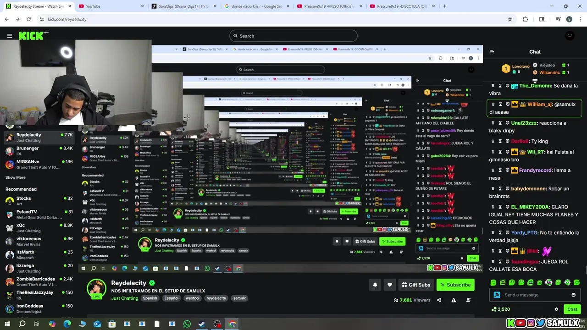
Task: Click username Yordy_PTG in chat
Action: [524, 233]
